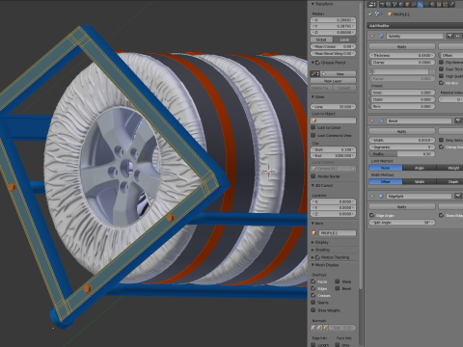Open the World properties tab icon
This screenshot has height=347, width=463.
point(401,5)
